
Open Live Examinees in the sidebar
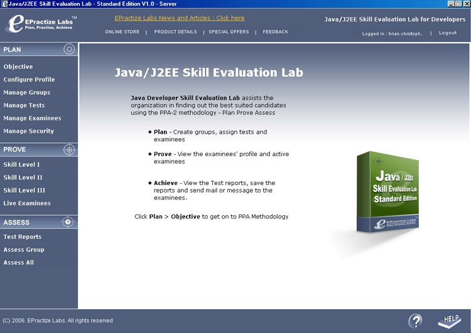pos(27,203)
